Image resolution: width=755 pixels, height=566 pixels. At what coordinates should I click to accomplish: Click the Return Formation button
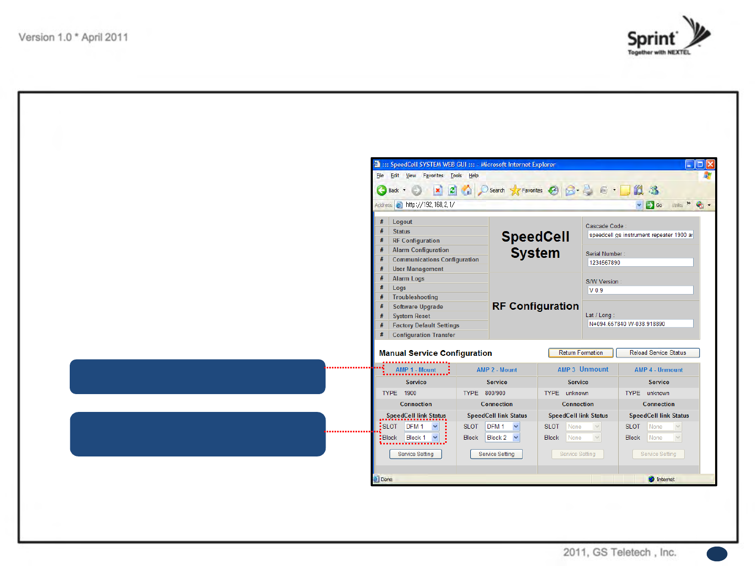click(x=580, y=353)
